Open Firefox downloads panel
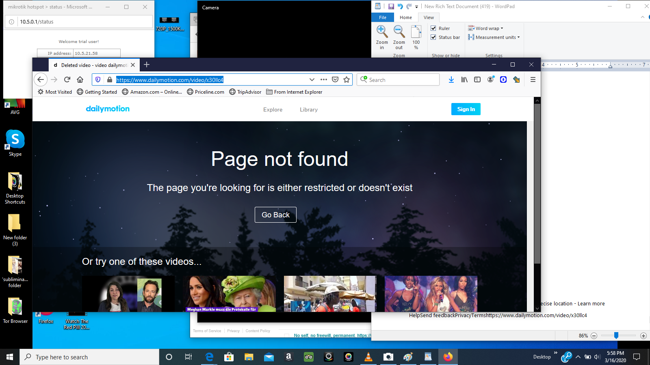650x365 pixels. coord(451,79)
